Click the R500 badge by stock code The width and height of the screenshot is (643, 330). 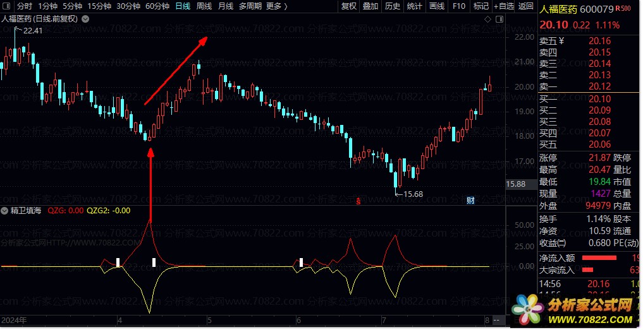tap(623, 8)
